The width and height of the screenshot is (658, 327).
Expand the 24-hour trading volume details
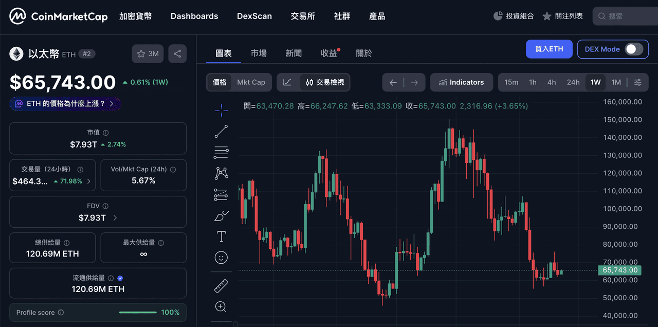coord(89,181)
